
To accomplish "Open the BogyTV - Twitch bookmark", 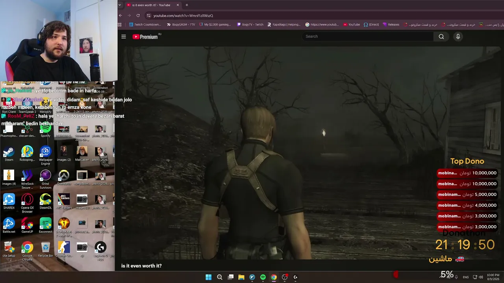I will point(250,25).
